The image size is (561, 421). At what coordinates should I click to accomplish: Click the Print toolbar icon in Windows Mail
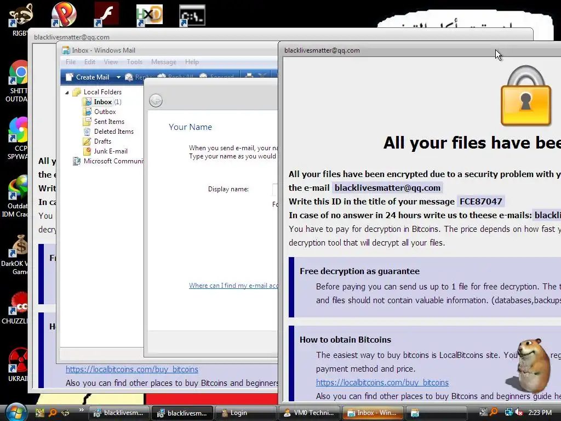point(249,76)
